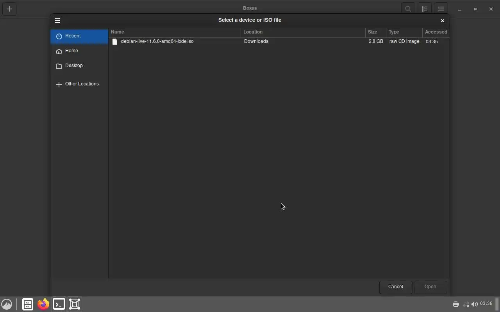
Task: Click the Recent clock icon
Action: point(59,36)
